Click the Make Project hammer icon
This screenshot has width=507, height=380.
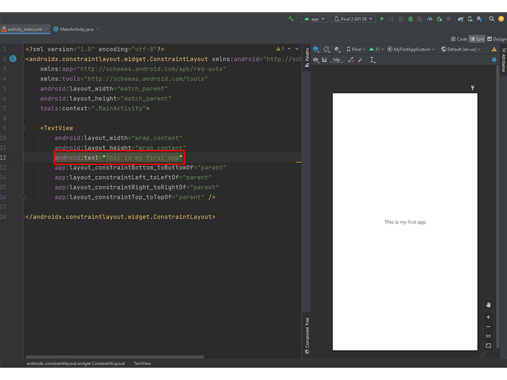tap(291, 19)
